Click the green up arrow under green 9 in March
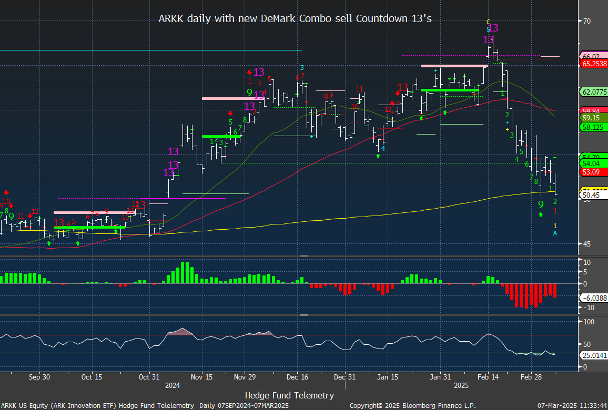This screenshot has height=410, width=608. 541,214
